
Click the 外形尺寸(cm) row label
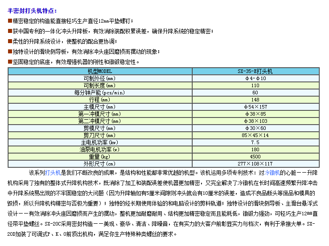pyautogui.click(x=100, y=164)
